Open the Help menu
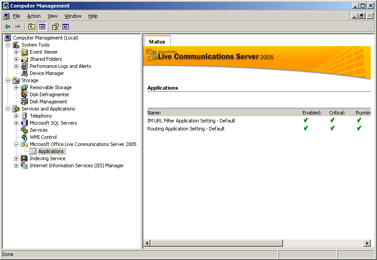The image size is (377, 260). [x=93, y=16]
